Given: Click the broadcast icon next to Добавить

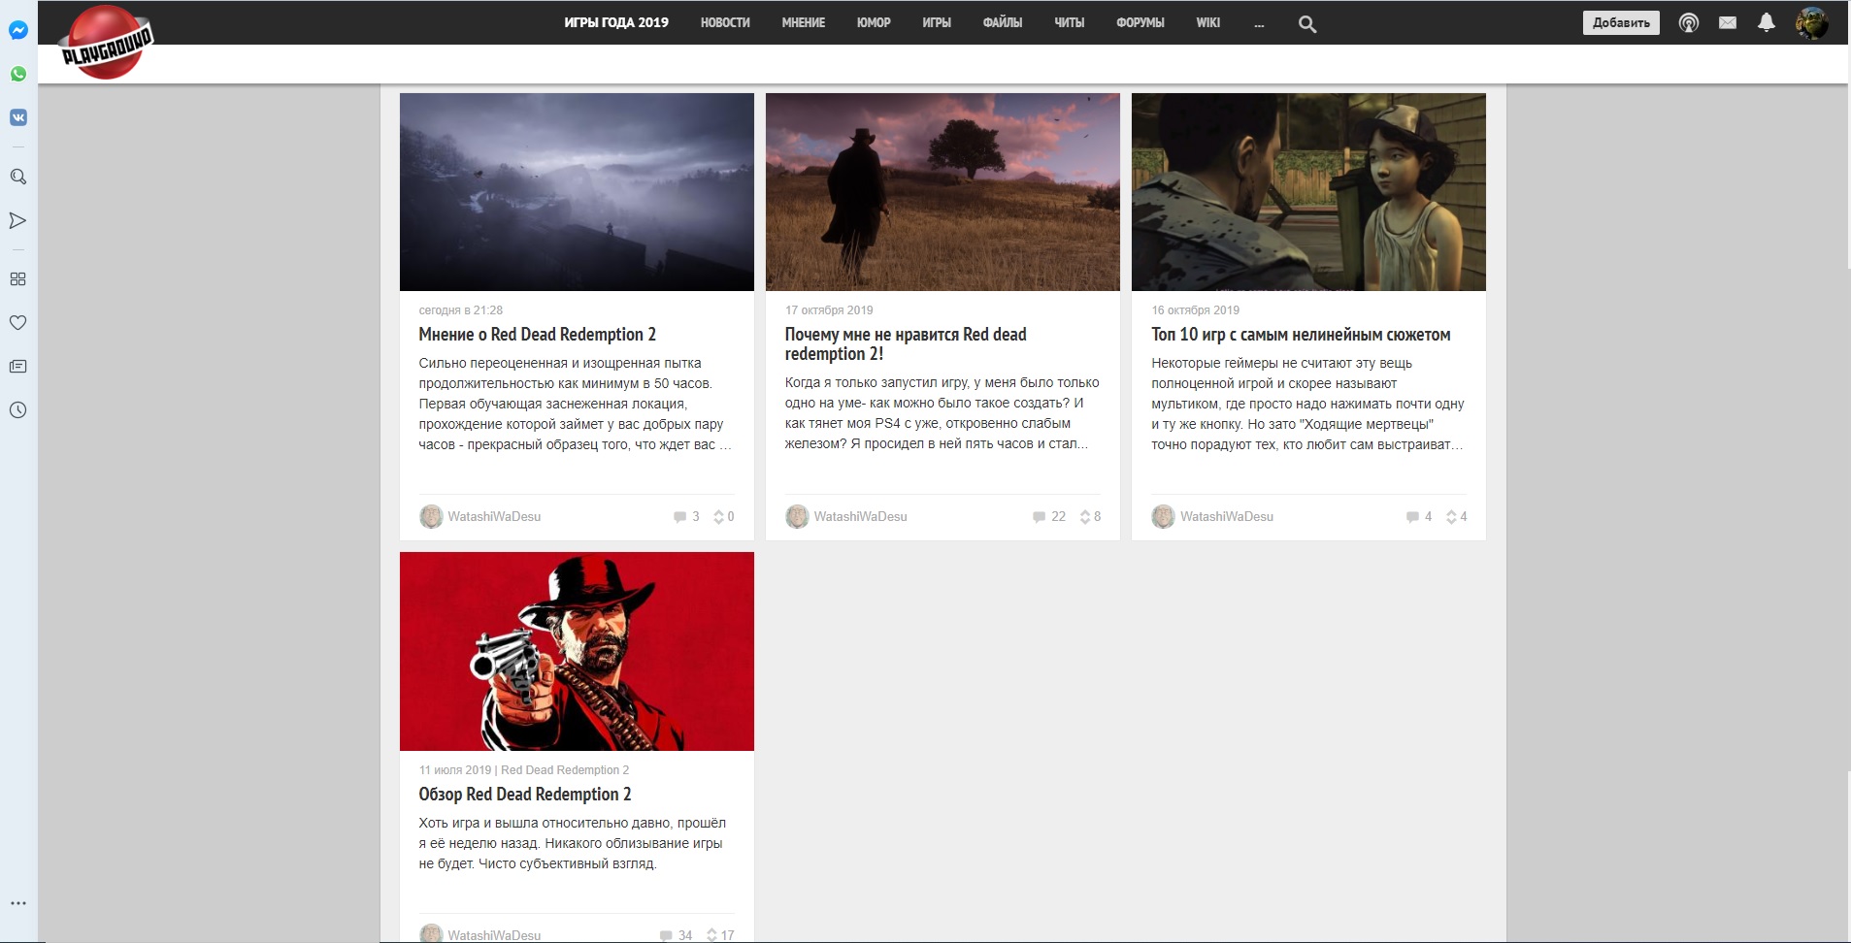Looking at the screenshot, I should (x=1688, y=22).
